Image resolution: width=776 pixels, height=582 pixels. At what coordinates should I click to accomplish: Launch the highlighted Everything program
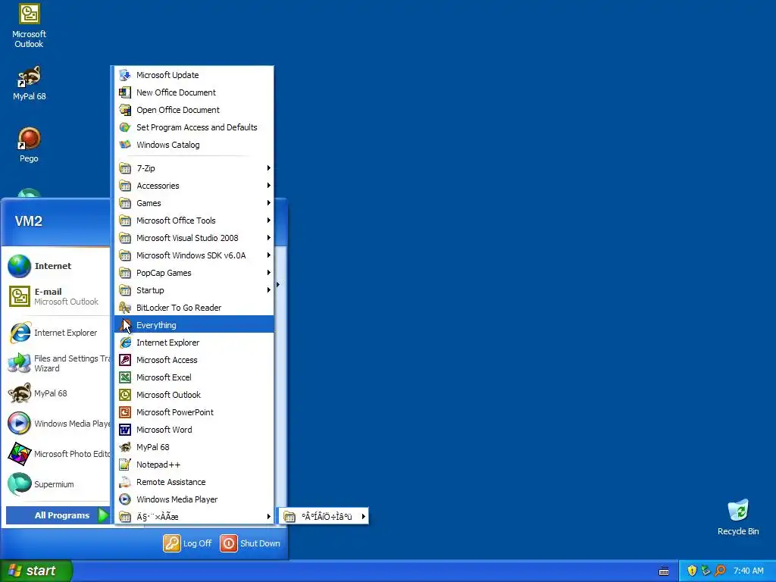[x=194, y=325]
